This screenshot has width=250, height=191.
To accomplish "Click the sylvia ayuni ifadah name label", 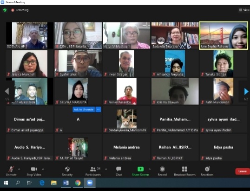I will (218, 130).
